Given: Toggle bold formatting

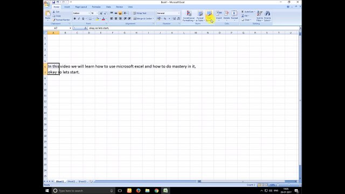Looking at the screenshot, I should coord(74,19).
